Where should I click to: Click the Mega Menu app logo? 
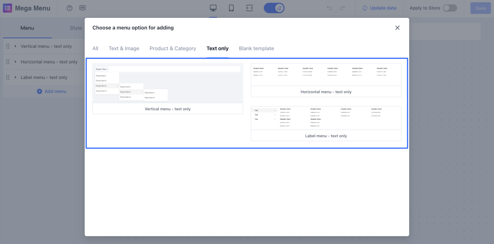pos(7,8)
